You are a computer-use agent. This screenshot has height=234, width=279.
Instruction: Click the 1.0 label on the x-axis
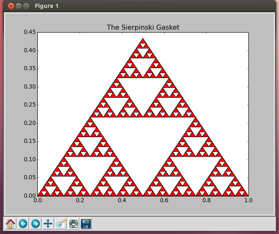(x=248, y=201)
